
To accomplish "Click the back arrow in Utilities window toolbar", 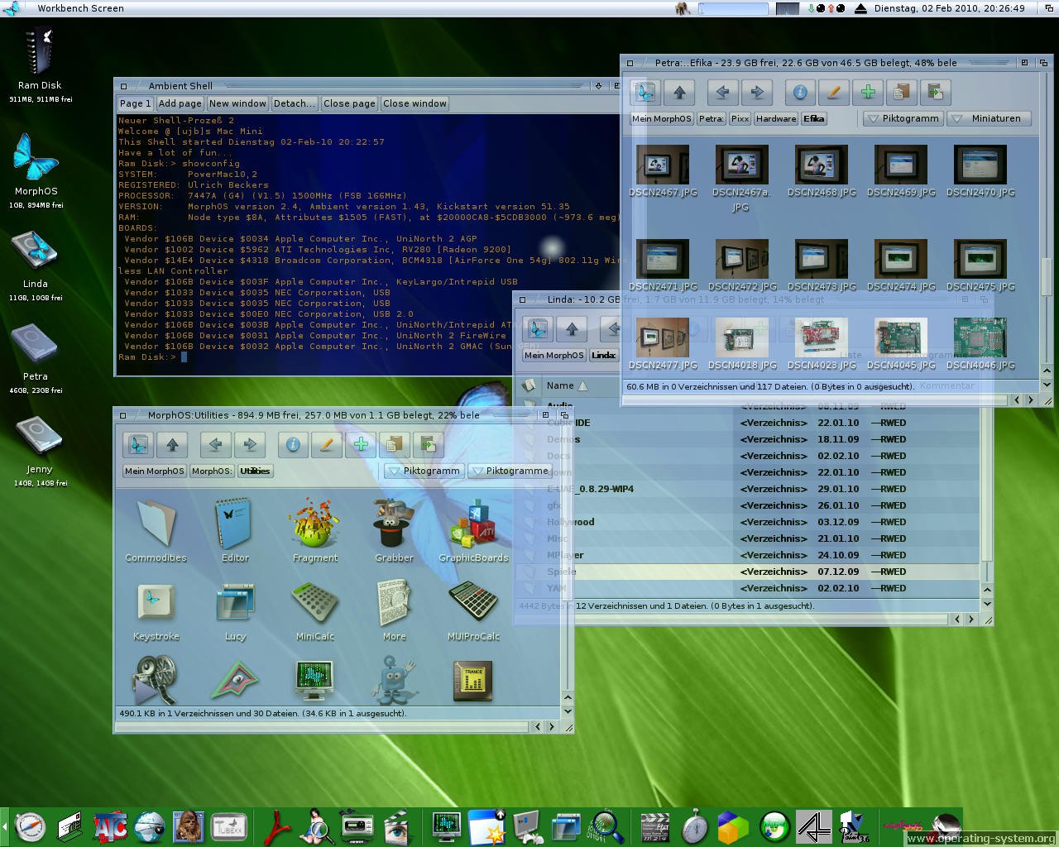I will coord(215,445).
